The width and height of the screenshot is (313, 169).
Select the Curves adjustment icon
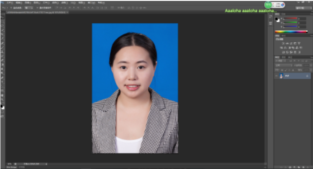click(x=291, y=43)
